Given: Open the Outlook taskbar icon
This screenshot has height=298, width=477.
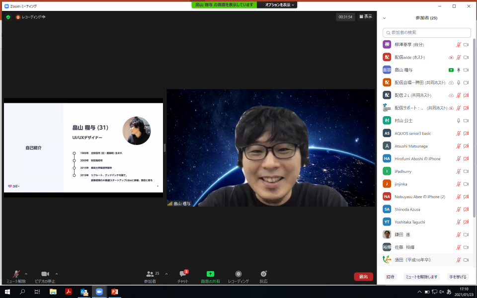Looking at the screenshot, I should 84,292.
